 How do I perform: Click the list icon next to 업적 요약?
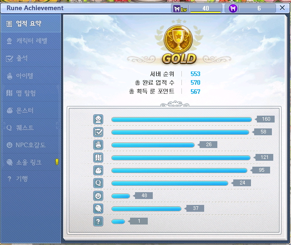click(x=9, y=24)
